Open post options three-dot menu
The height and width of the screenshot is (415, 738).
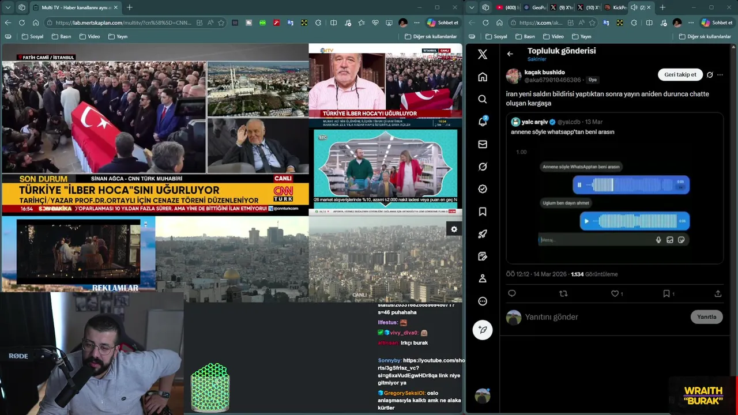coord(720,75)
